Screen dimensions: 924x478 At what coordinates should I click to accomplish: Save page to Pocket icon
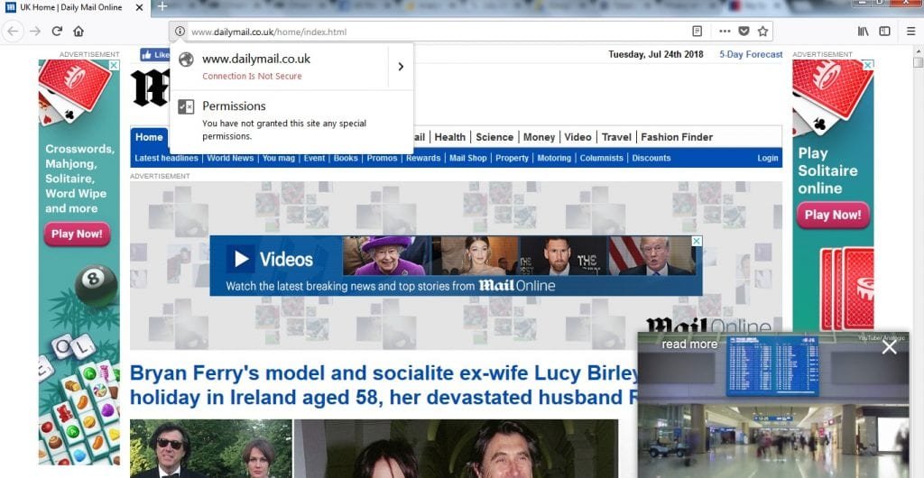tap(744, 32)
